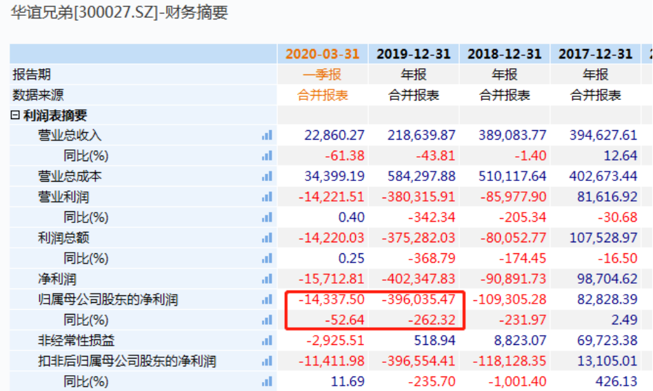The width and height of the screenshot is (653, 391).
Task: Click the value -52.64
Action: click(344, 320)
